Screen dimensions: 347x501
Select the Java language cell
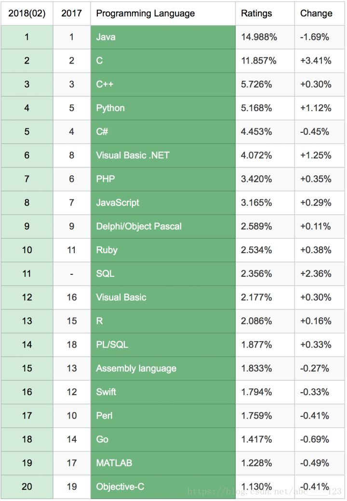(x=163, y=37)
